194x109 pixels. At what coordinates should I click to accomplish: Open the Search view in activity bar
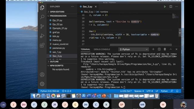point(42,17)
